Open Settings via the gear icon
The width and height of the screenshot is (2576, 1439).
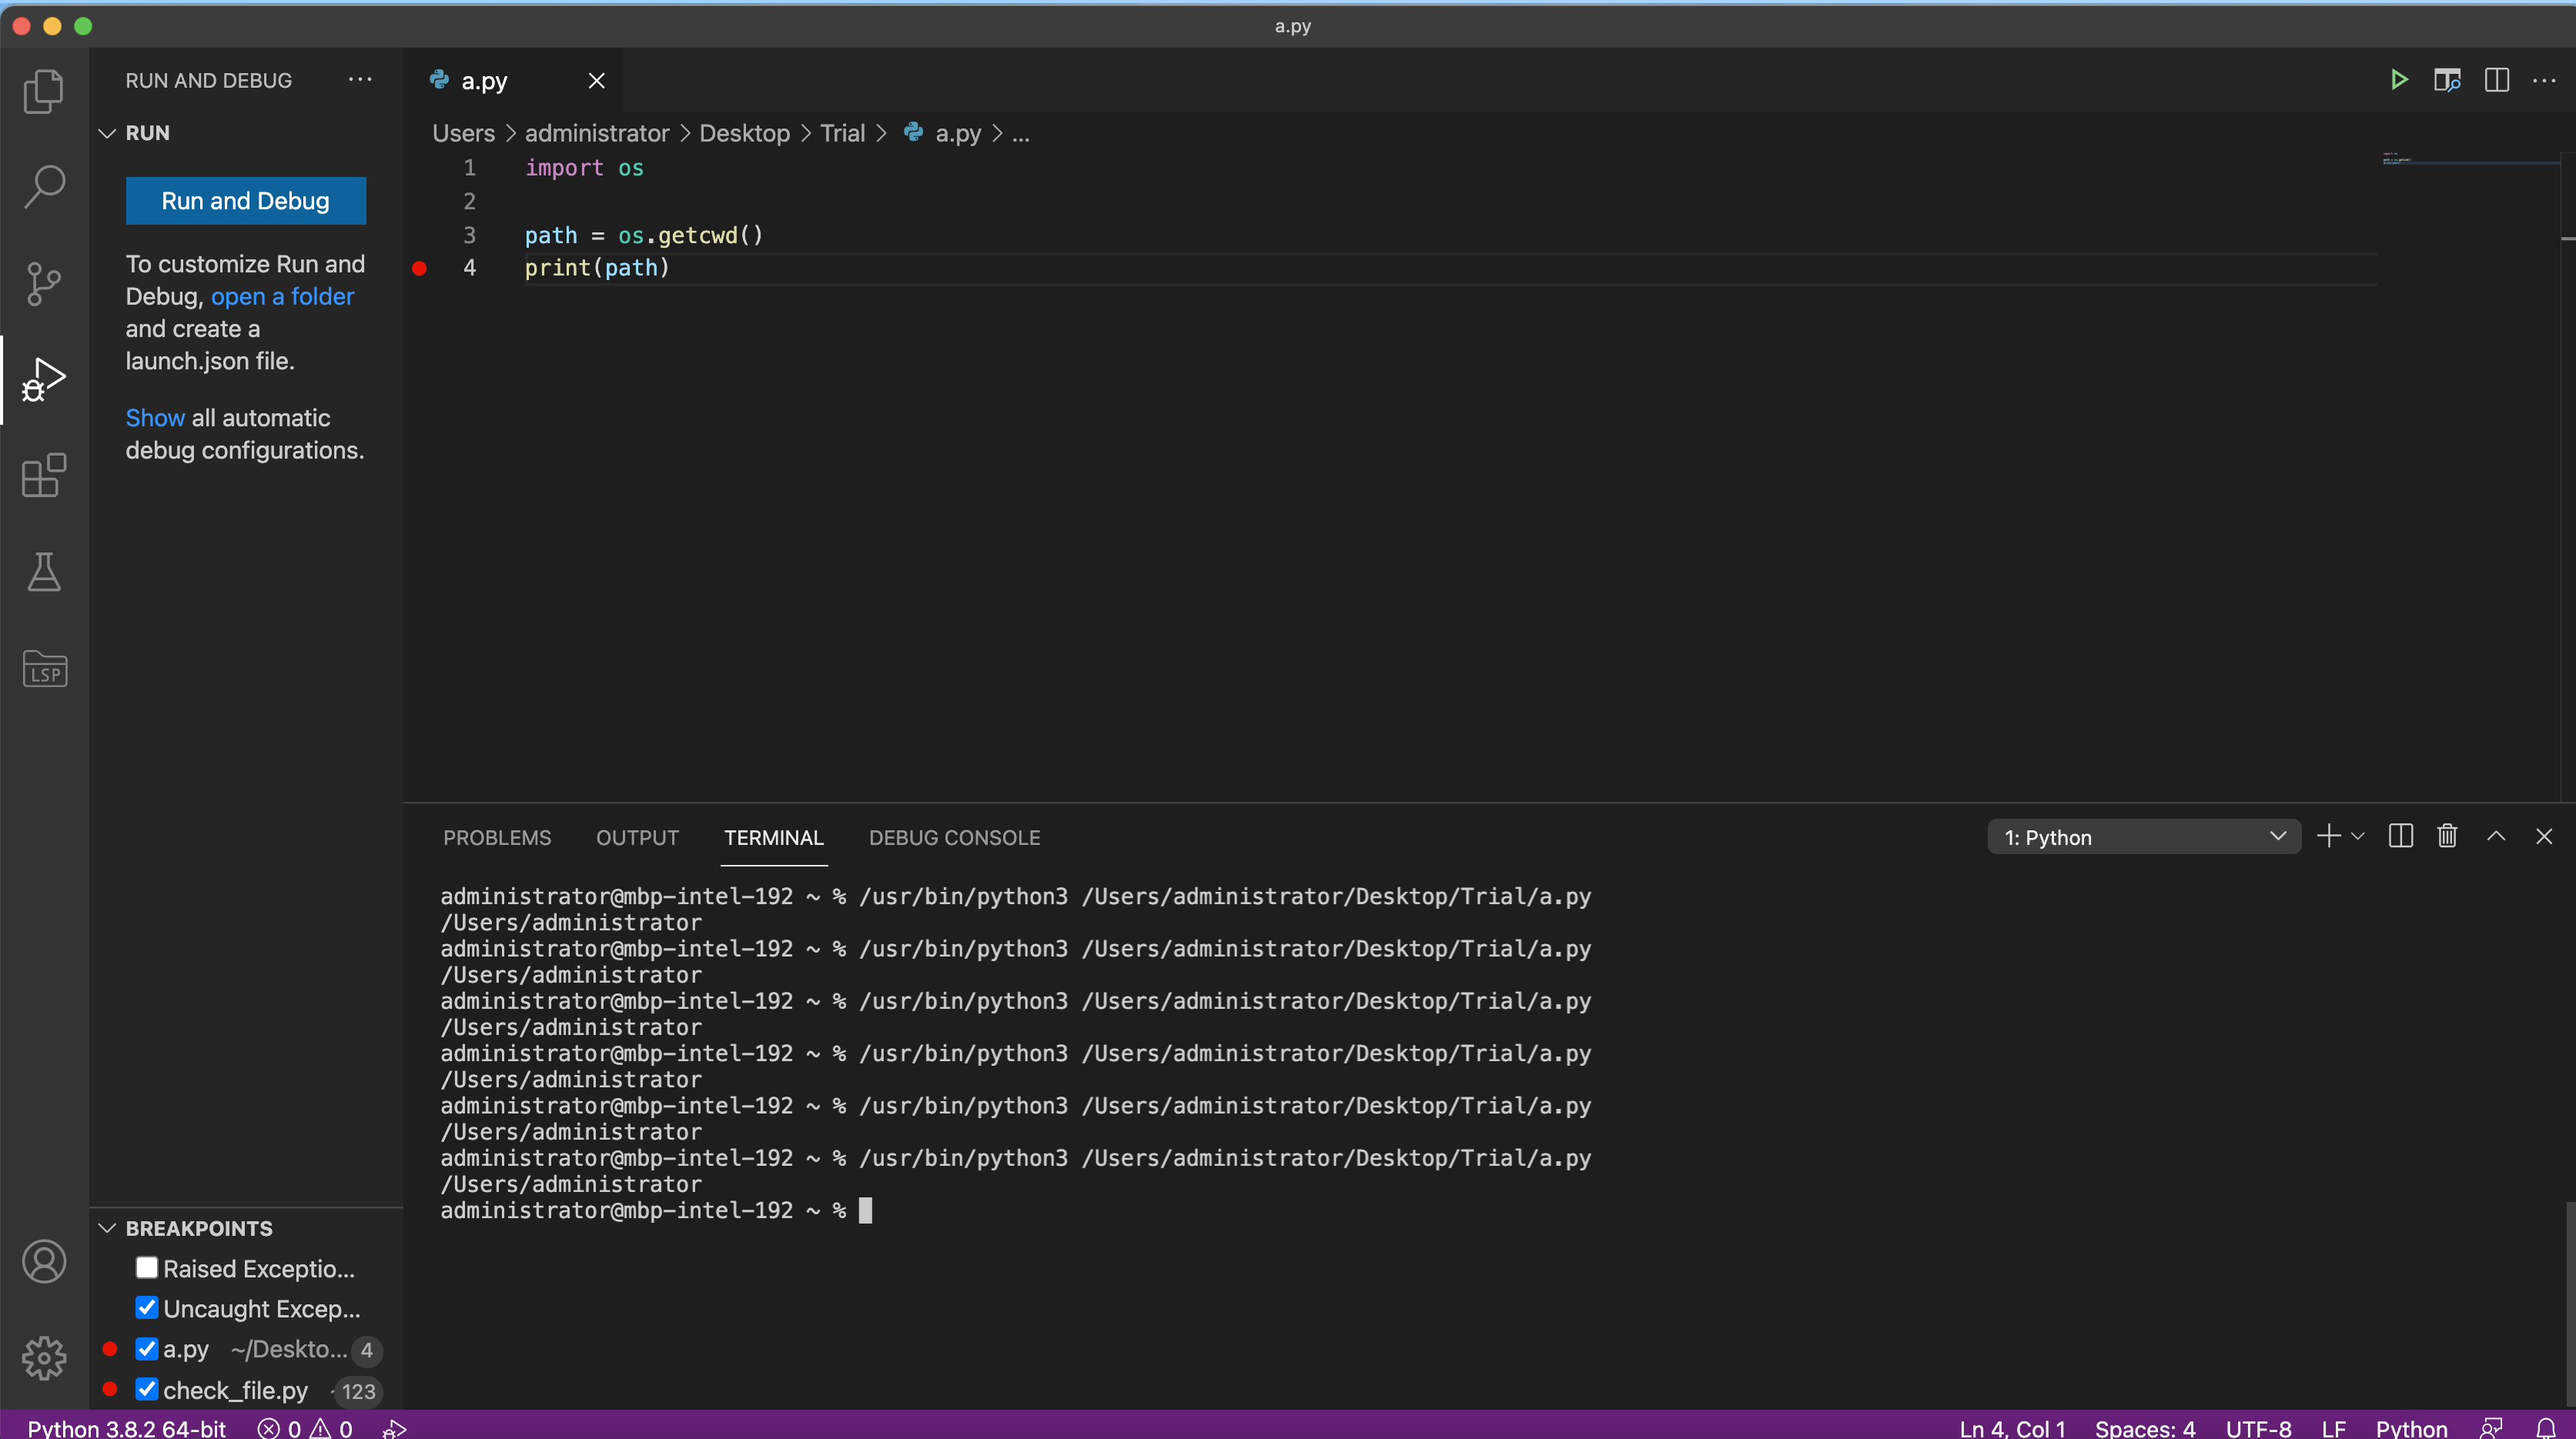click(x=44, y=1358)
